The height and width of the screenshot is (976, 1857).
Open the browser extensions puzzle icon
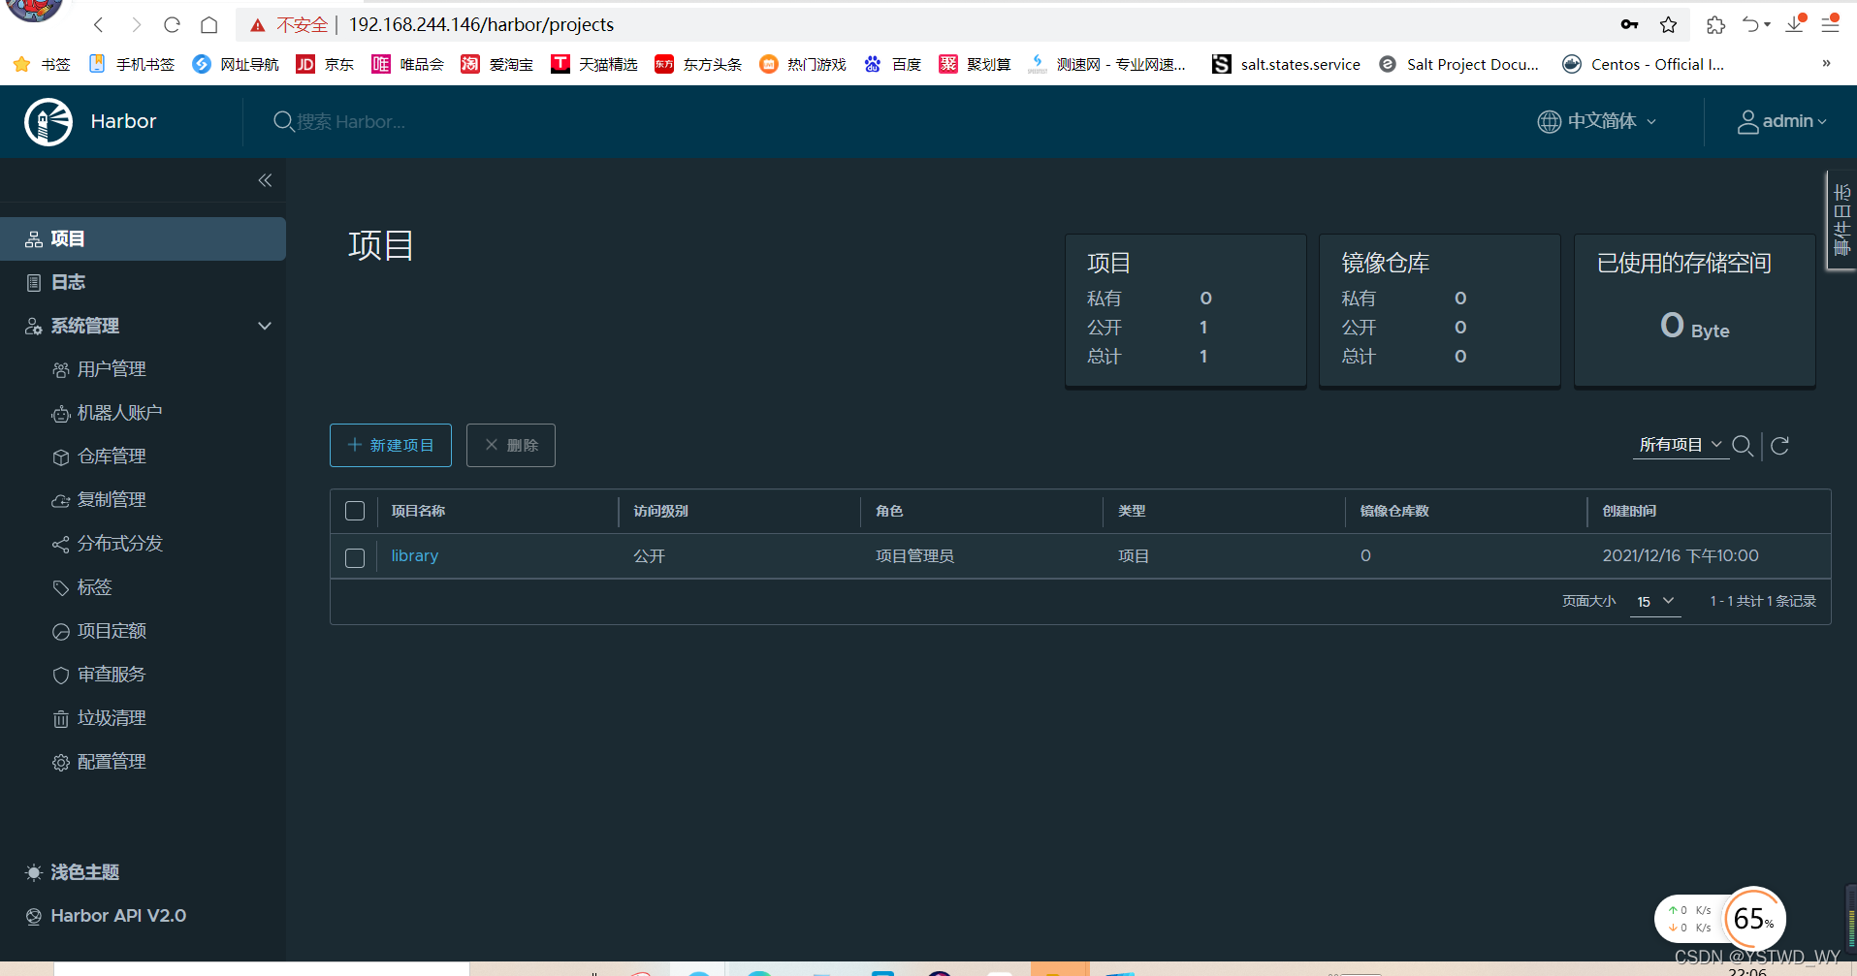click(x=1715, y=25)
